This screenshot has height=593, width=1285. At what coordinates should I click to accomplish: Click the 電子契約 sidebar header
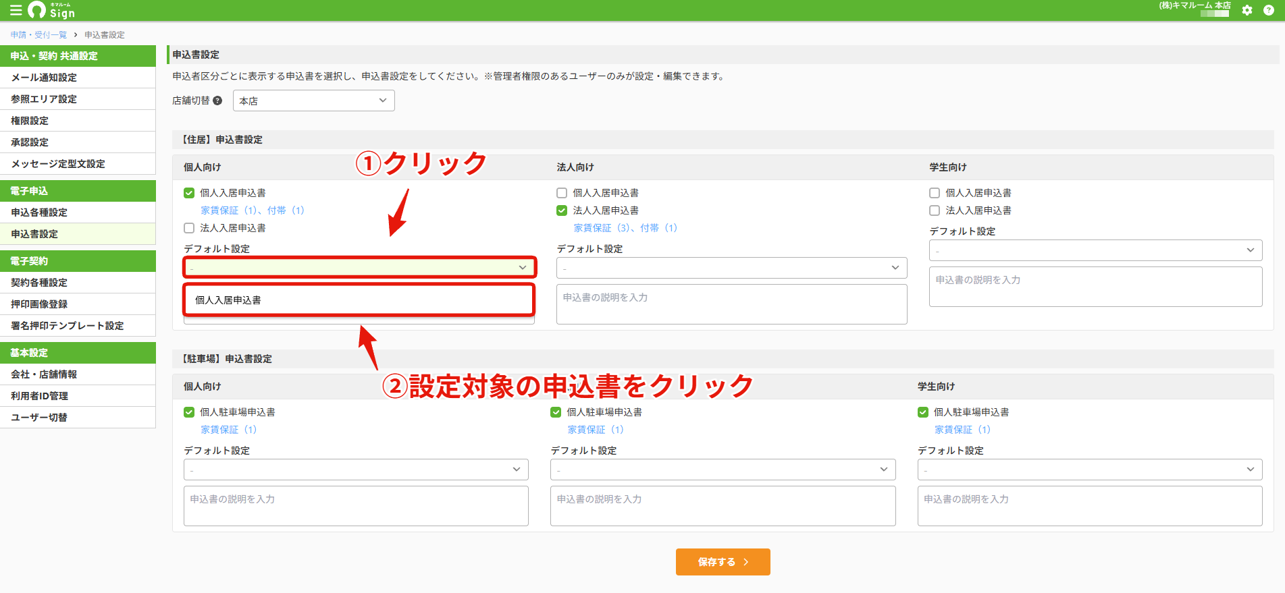78,261
